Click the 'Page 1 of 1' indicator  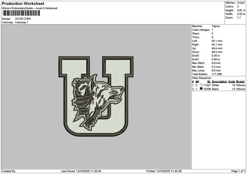click(x=238, y=171)
